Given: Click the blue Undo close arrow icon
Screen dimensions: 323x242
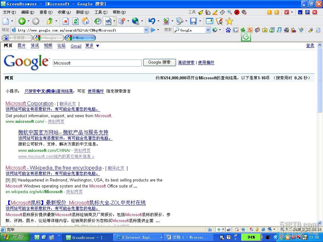Looking at the screenshot, I should 152,21.
